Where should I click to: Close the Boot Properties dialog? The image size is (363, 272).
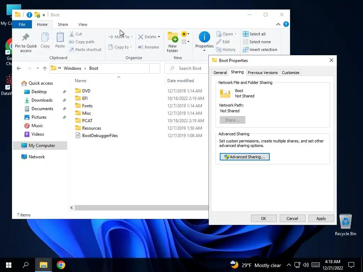click(331, 60)
